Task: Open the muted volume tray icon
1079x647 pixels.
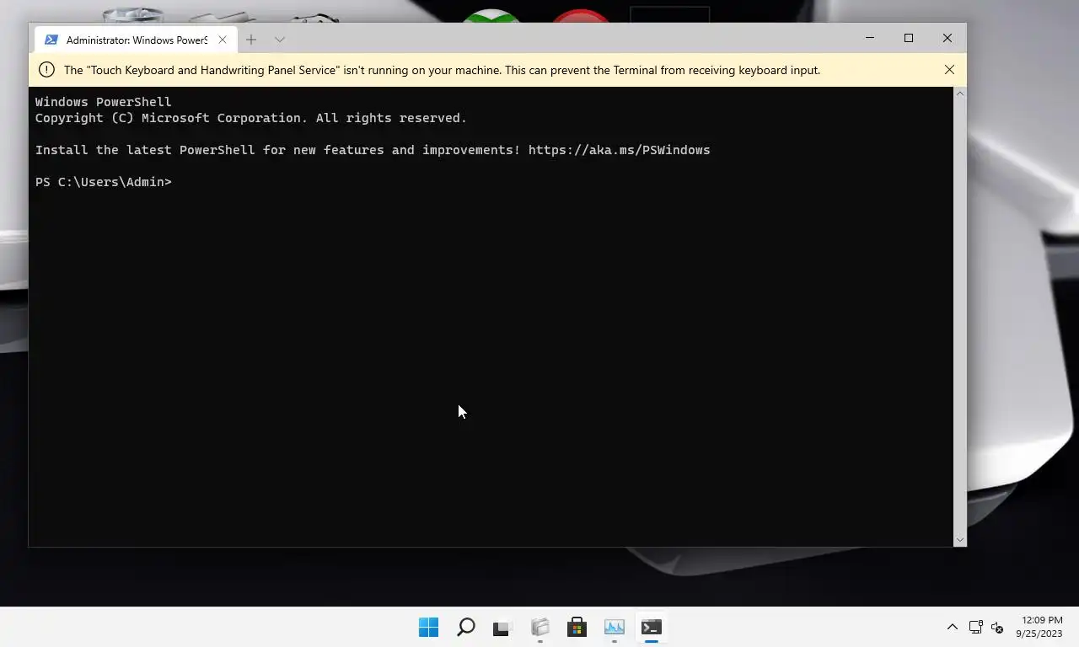Action: pyautogui.click(x=997, y=628)
